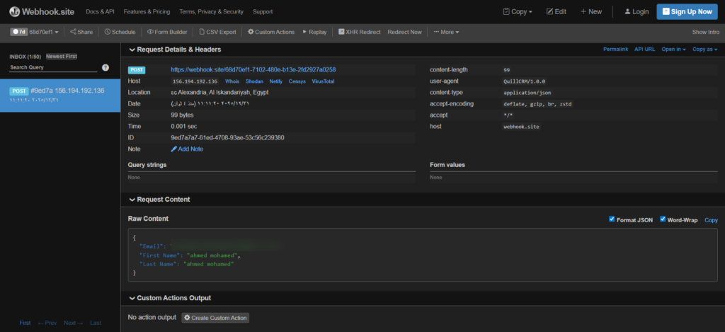This screenshot has width=725, height=332.
Task: Click the Share icon in toolbar
Action: [x=74, y=32]
